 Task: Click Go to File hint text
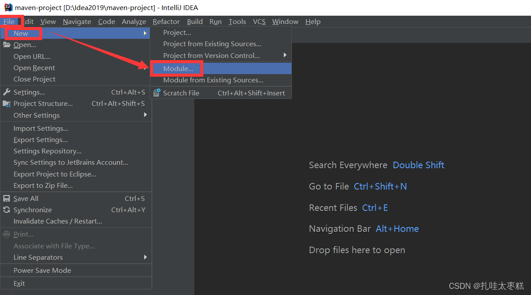point(329,186)
